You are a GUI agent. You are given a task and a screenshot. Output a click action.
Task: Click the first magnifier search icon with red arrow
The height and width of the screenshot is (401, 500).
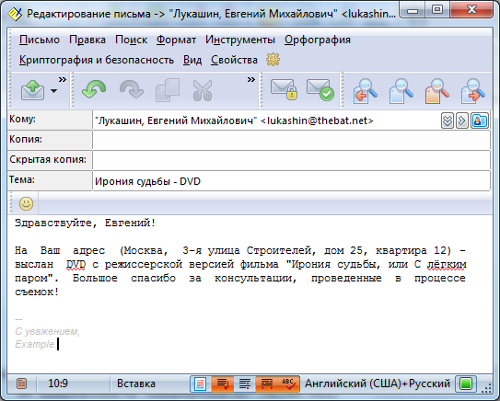coord(366,91)
